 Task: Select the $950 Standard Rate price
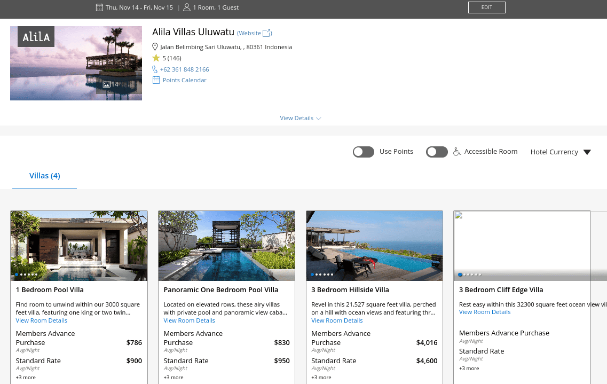282,361
